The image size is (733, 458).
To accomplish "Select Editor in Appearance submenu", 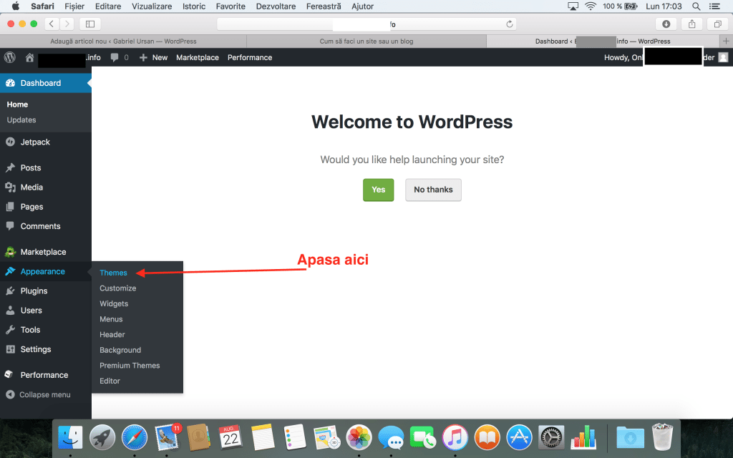I will click(x=110, y=381).
